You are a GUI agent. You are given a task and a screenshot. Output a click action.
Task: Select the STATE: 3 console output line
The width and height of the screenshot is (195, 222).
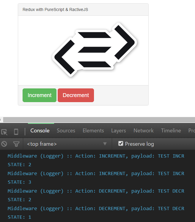(x=19, y=182)
